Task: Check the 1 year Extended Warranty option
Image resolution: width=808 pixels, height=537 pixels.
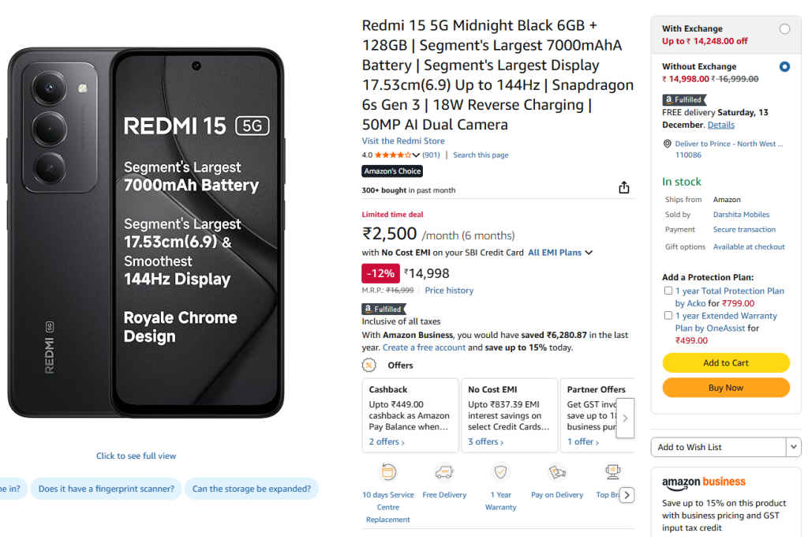Action: coord(668,315)
